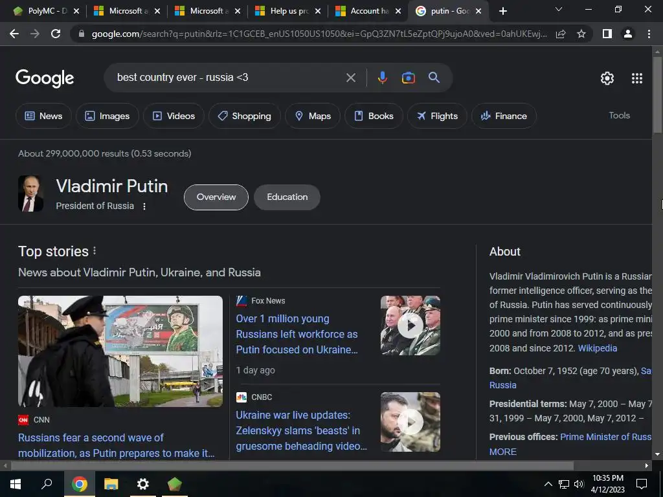Click the browser forward arrow
The width and height of the screenshot is (663, 497).
pyautogui.click(x=35, y=34)
